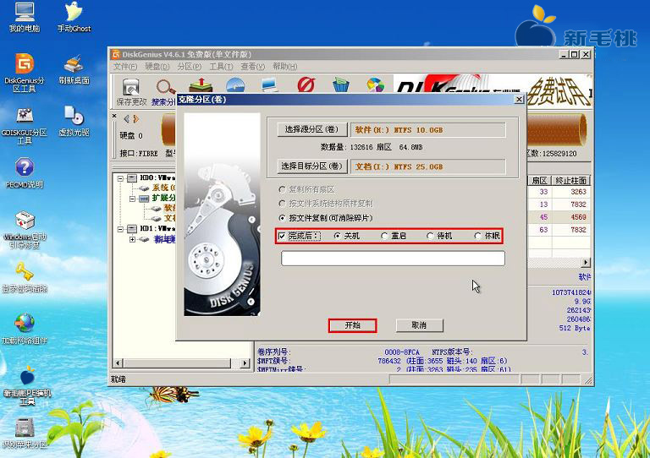Open the 帮助(H) menu
Viewport: 650px width, 458px height.
(x=284, y=67)
